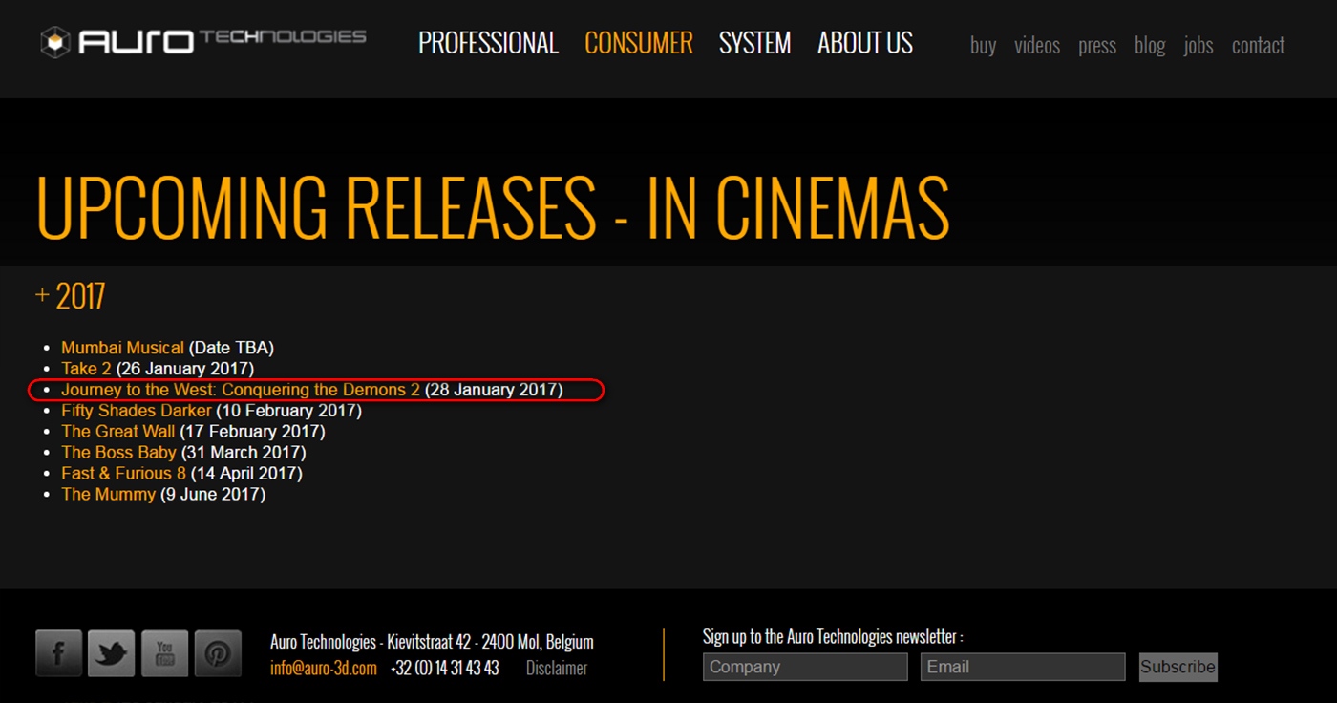The width and height of the screenshot is (1337, 703).
Task: Focus the Company newsletter field
Action: click(x=805, y=667)
